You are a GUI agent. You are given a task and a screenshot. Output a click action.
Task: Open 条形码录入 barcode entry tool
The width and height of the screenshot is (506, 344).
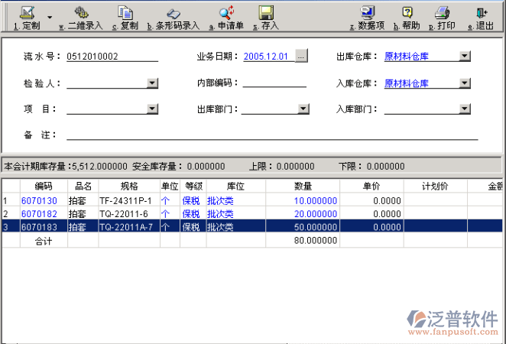[x=174, y=13]
